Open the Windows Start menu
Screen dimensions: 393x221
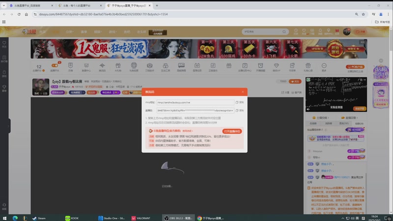[4, 218]
